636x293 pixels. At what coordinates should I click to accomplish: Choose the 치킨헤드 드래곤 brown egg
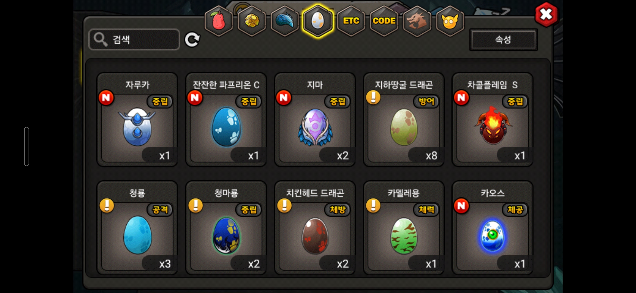click(315, 228)
